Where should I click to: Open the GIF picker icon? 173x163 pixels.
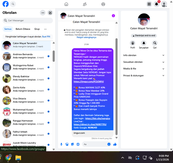pyautogui.click(x=78, y=144)
